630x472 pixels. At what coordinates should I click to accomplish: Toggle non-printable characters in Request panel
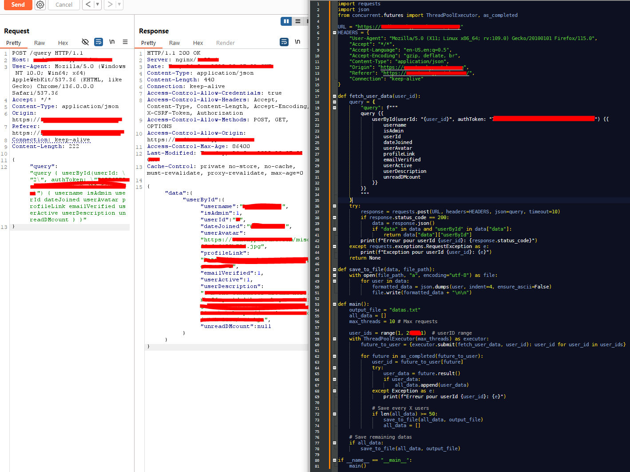click(x=112, y=42)
